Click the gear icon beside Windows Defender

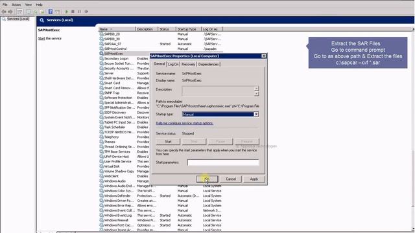tap(101, 195)
